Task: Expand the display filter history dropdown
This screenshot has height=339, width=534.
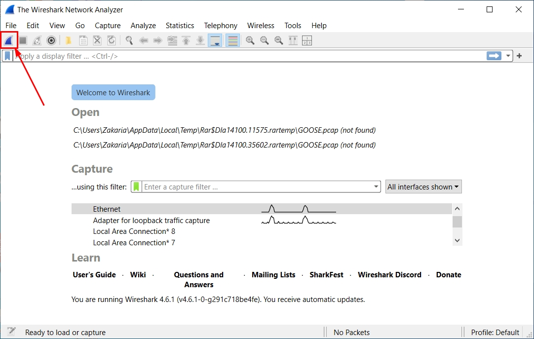Action: click(x=508, y=56)
